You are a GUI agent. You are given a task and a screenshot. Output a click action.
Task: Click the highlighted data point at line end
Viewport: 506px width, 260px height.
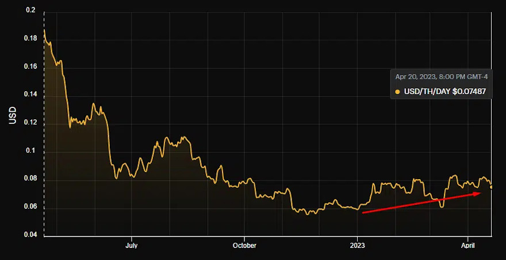pos(491,187)
